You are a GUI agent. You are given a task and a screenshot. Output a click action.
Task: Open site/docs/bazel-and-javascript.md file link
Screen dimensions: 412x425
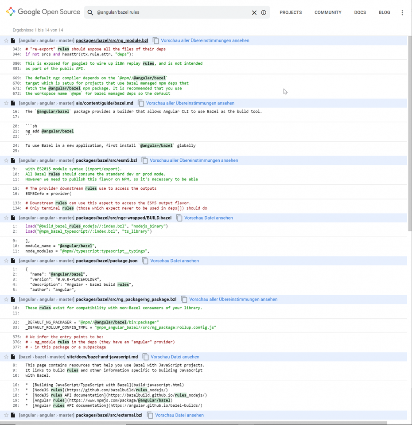click(102, 357)
